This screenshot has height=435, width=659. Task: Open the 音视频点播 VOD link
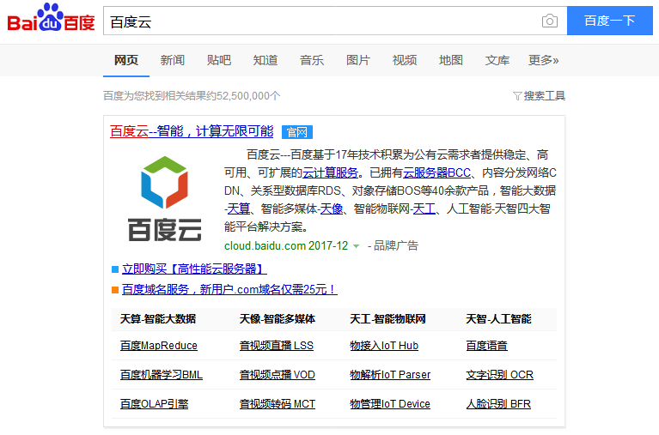(x=278, y=375)
